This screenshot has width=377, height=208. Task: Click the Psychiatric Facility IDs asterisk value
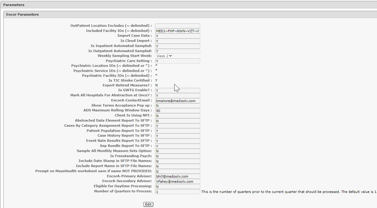156,76
